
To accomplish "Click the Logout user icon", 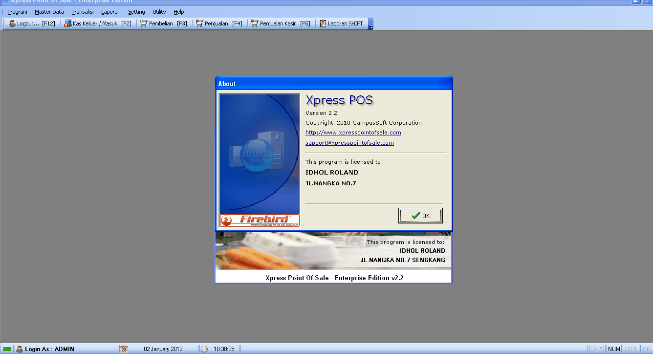I will (12, 23).
